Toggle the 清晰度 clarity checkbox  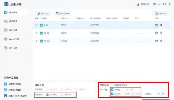pos(112,90)
